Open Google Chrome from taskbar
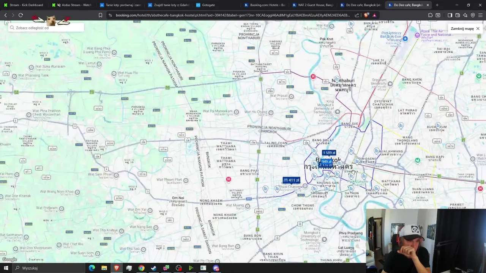 click(141, 268)
